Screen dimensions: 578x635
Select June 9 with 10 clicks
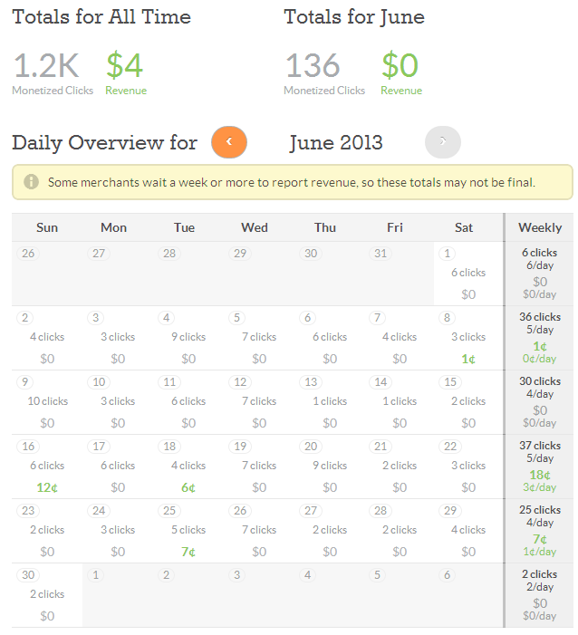pyautogui.click(x=47, y=402)
